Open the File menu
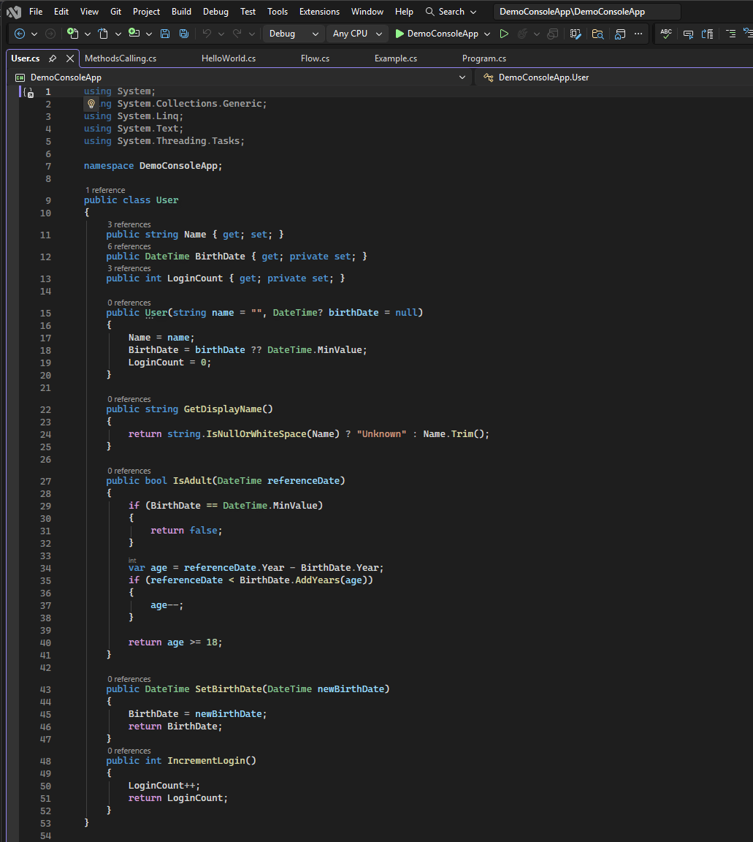Viewport: 753px width, 842px height. [36, 11]
